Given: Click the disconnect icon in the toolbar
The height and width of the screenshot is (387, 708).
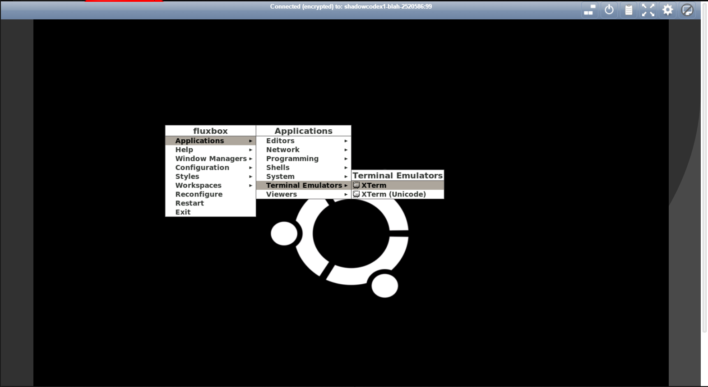Looking at the screenshot, I should [x=687, y=10].
